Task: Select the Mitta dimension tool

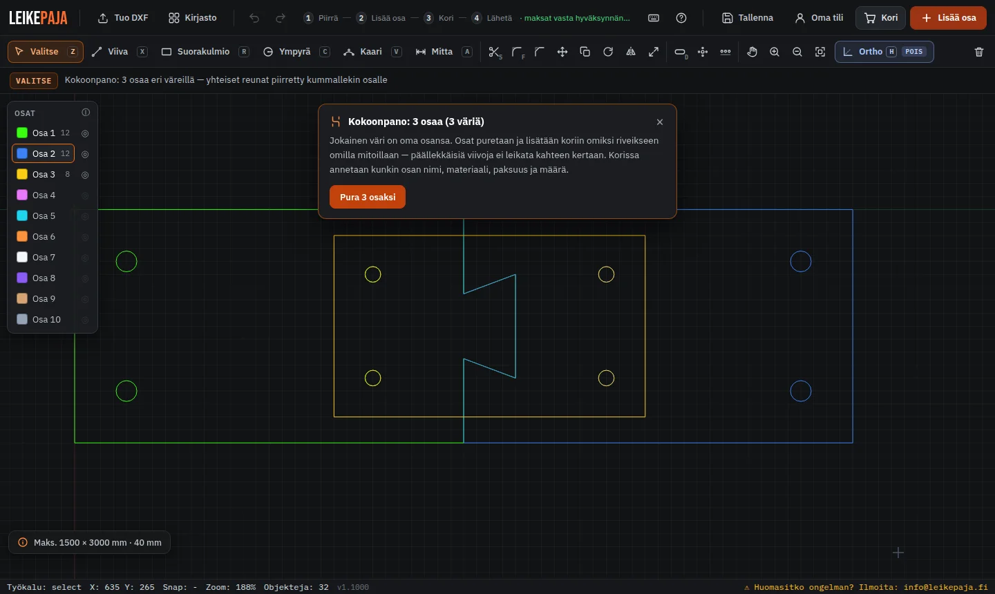Action: [443, 52]
